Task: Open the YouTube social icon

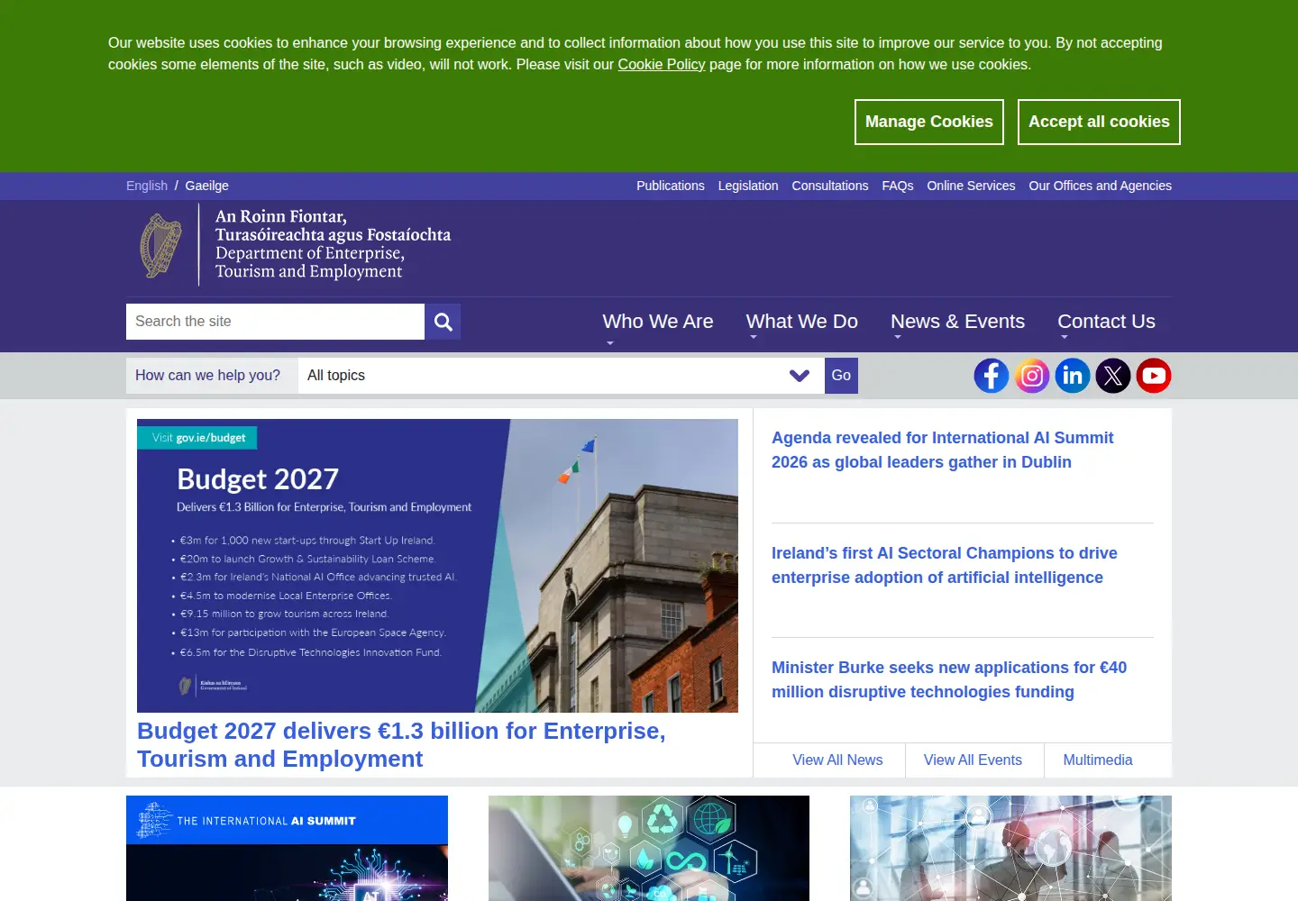Action: point(1154,376)
